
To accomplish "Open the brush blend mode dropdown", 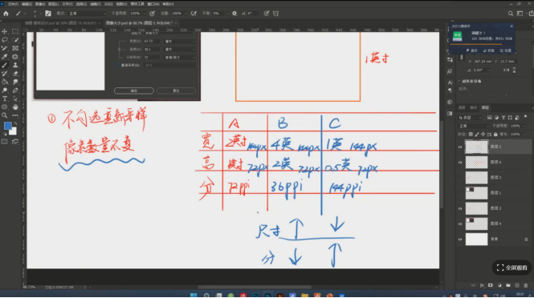I will click(x=88, y=14).
